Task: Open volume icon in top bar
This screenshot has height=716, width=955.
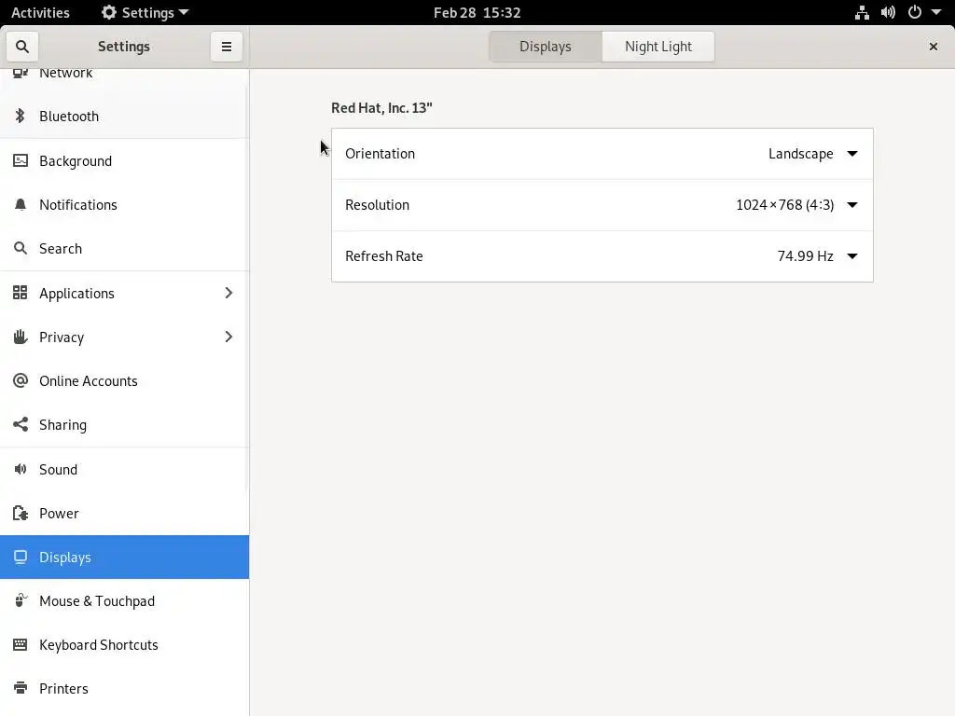Action: pyautogui.click(x=888, y=12)
